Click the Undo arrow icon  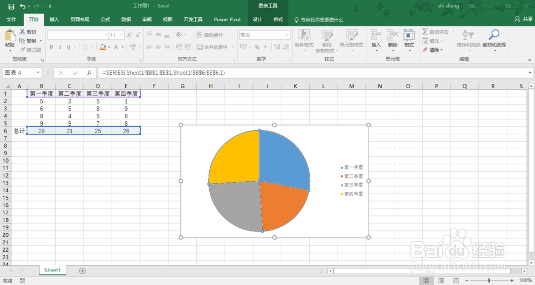point(23,6)
